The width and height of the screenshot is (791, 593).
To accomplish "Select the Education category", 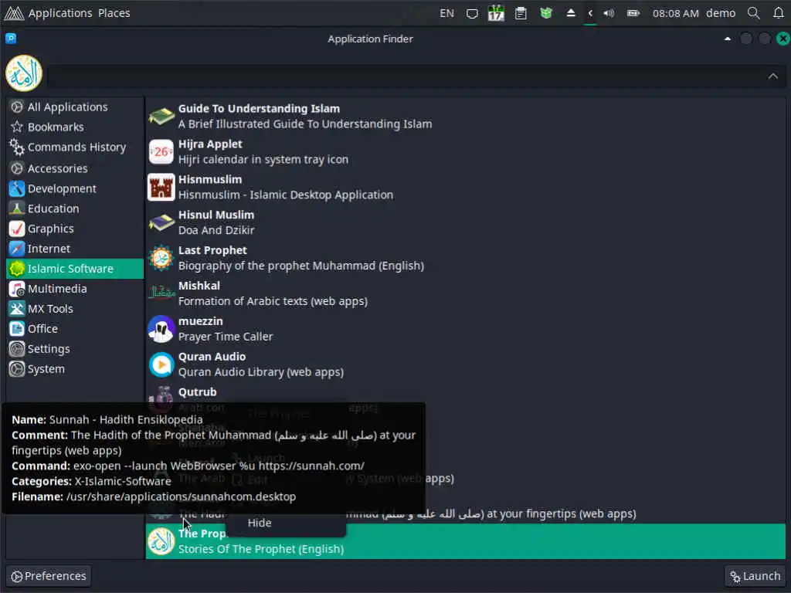I will tap(75, 208).
